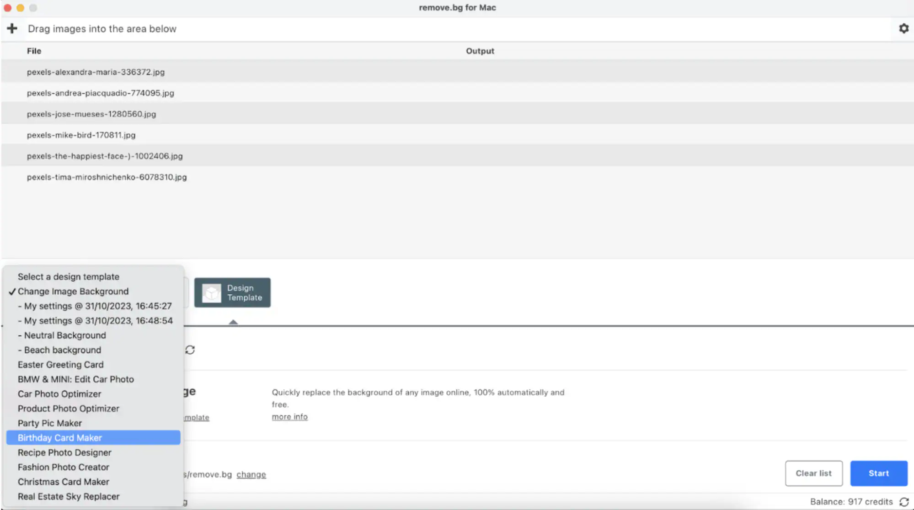Click the change output path link
This screenshot has width=914, height=510.
point(251,474)
